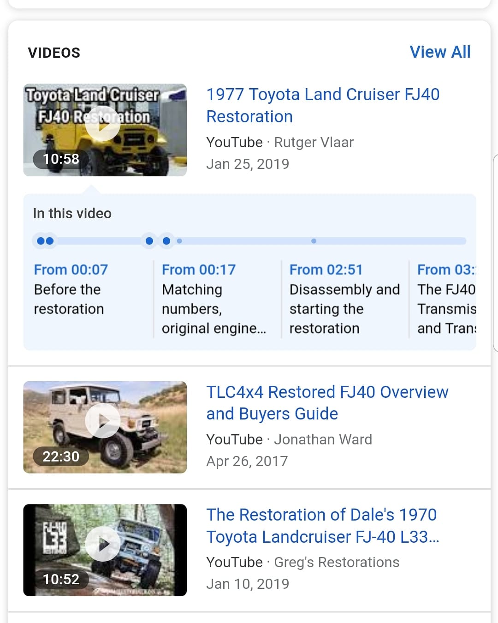
Task: Click the 10:58 duration badge
Action: [61, 159]
